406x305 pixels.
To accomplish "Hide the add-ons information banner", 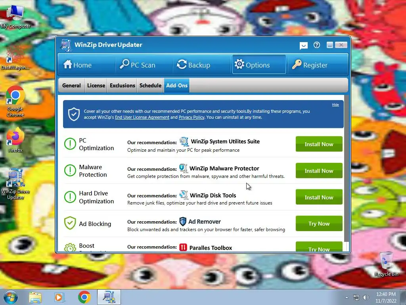I will pos(335,104).
